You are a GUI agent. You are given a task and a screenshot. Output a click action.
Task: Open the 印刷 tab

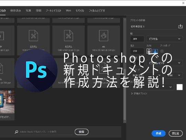(x=39, y=11)
